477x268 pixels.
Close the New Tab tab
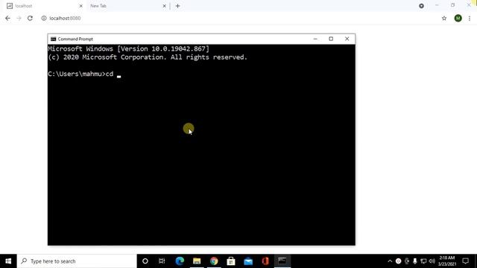coord(164,6)
